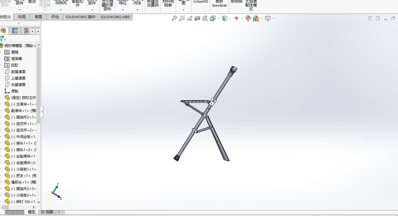This screenshot has height=216, width=398.
Task: Click the Zoom to Area icon
Action: tap(182, 18)
